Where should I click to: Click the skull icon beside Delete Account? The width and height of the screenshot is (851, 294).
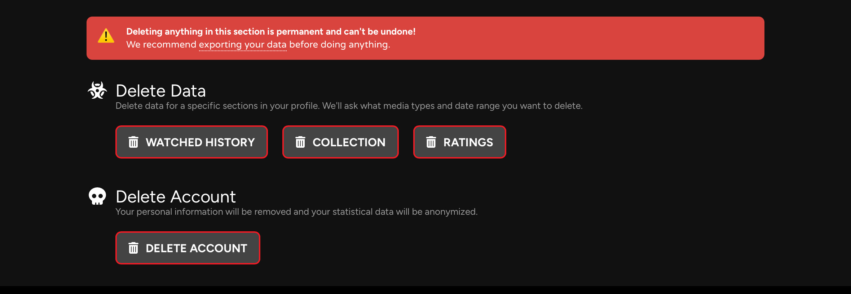(97, 196)
